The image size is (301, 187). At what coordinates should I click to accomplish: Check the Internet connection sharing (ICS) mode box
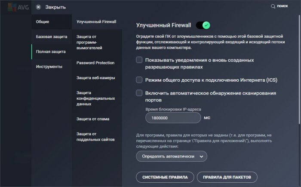coord(139,80)
